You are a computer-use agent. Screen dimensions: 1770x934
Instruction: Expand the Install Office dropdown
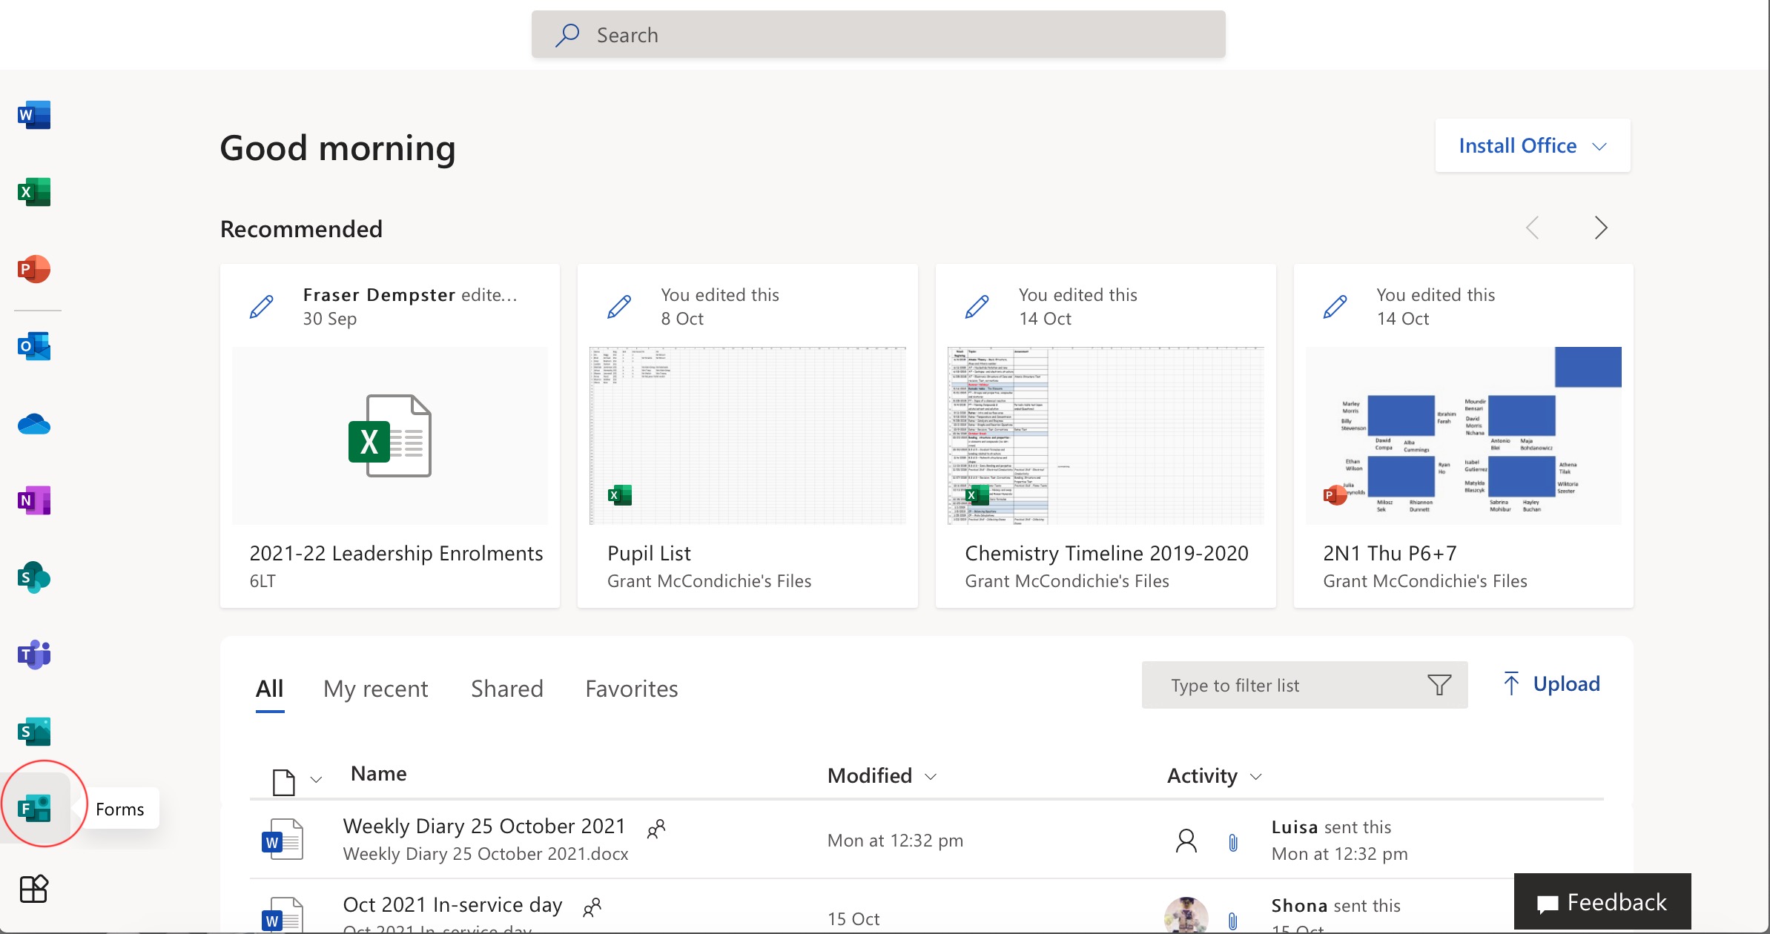[1532, 146]
